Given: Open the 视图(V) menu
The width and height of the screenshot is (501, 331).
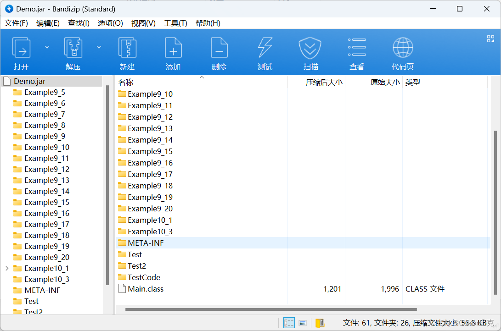Looking at the screenshot, I should (x=143, y=23).
